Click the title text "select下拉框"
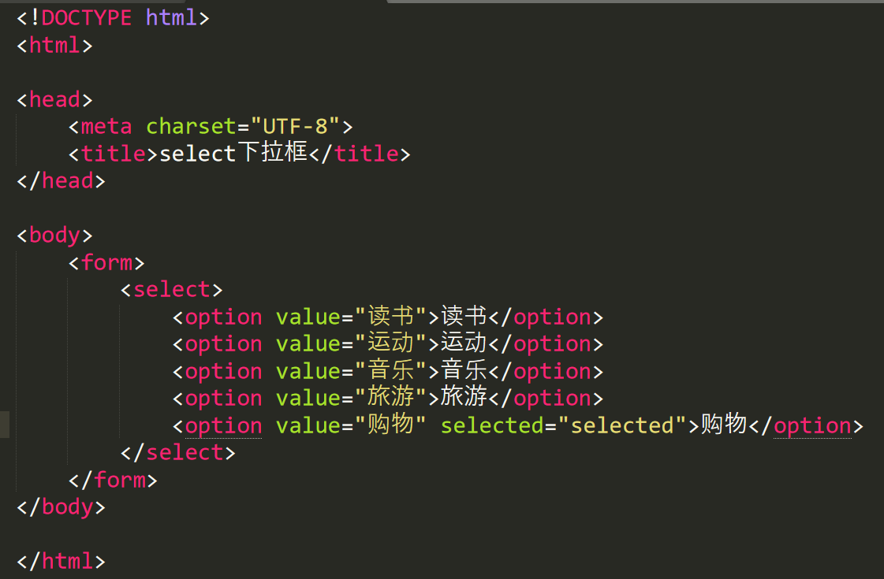Screen dimensions: 884x579 pyautogui.click(x=233, y=153)
